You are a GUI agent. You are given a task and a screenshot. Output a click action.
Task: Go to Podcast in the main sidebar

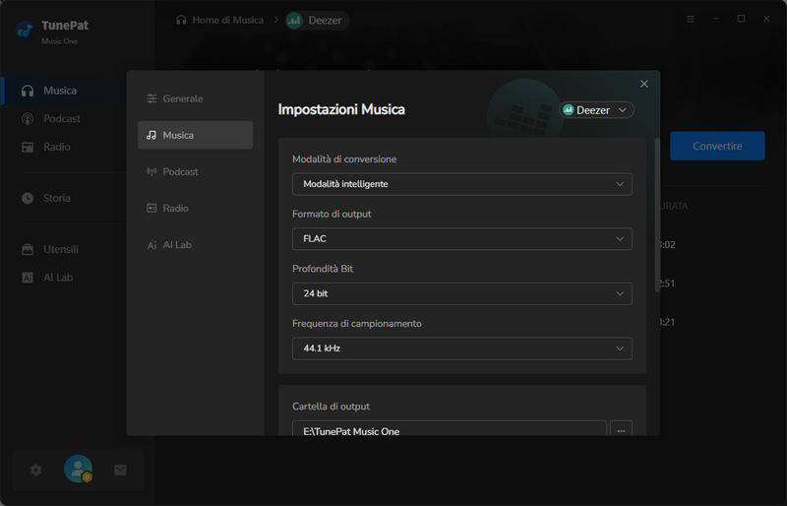pyautogui.click(x=62, y=118)
